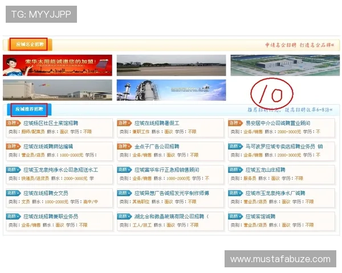Click the 高薪 tag beside 马可波罗应城专卖店招聘业务员
Viewport: 342px width, 273px height.
[235, 146]
